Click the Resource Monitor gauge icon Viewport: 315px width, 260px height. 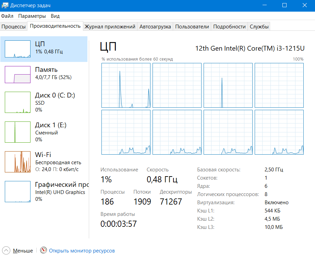[x=44, y=250]
